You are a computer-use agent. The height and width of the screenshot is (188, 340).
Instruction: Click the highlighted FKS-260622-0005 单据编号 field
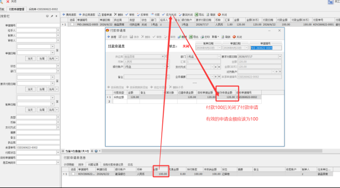pyautogui.click(x=266, y=48)
